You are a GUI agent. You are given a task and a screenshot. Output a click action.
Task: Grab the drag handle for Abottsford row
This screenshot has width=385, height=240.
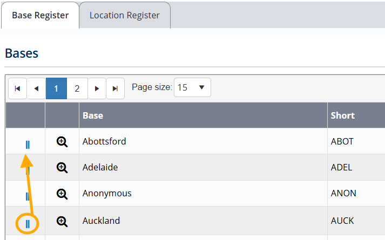coord(28,144)
